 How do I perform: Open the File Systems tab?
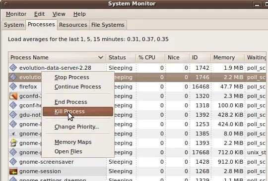point(108,25)
